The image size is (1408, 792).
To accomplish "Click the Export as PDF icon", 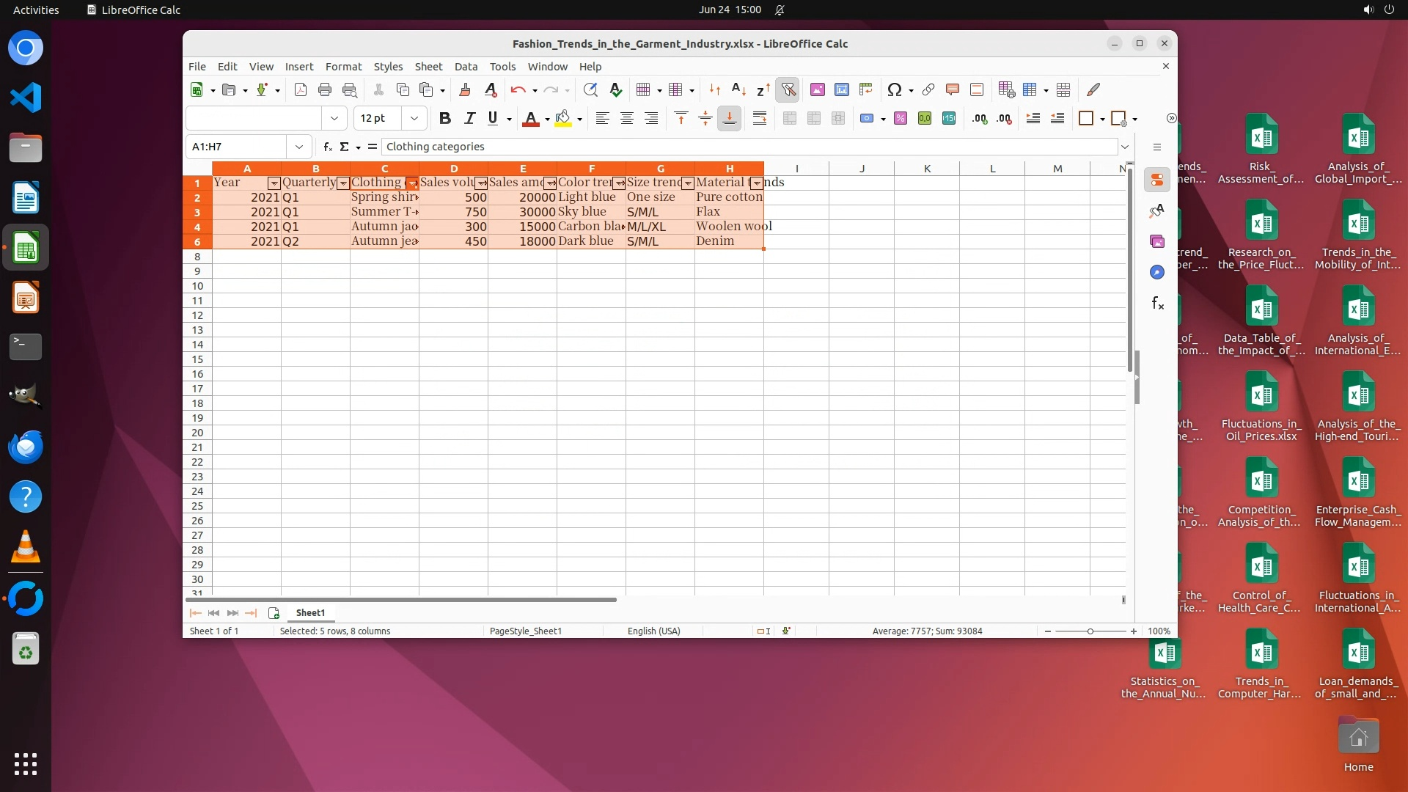I will [x=300, y=89].
